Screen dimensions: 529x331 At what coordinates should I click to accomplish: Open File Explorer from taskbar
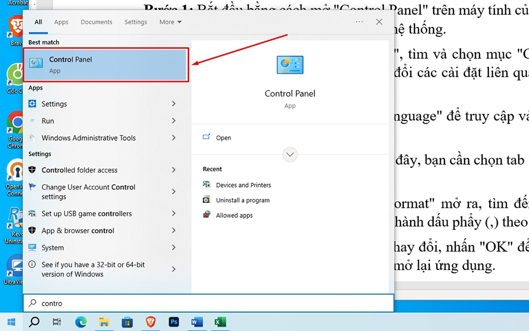point(104,322)
